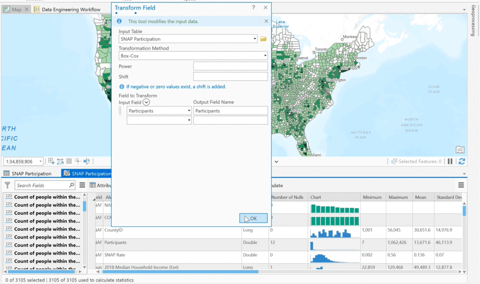
Task: Open the Geoprocessing side pane tab
Action: coord(473,21)
